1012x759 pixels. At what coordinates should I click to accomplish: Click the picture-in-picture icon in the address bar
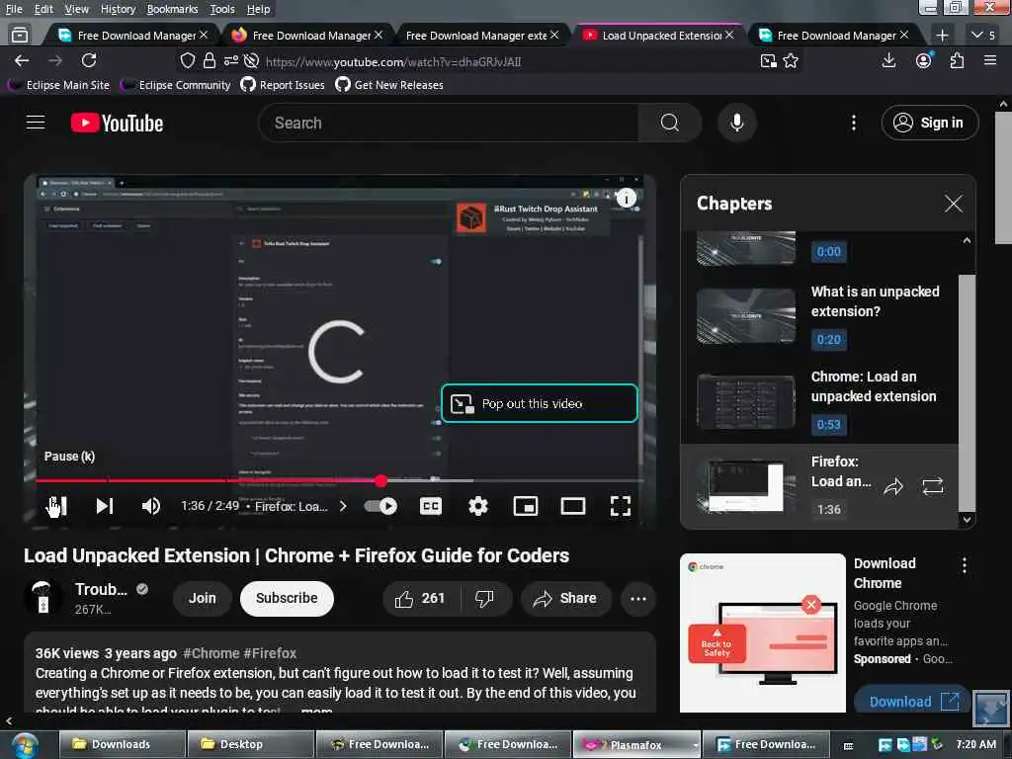(768, 61)
